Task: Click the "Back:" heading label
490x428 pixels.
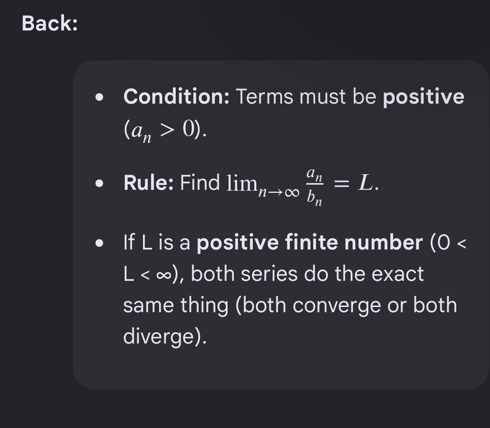Action: pyautogui.click(x=50, y=24)
